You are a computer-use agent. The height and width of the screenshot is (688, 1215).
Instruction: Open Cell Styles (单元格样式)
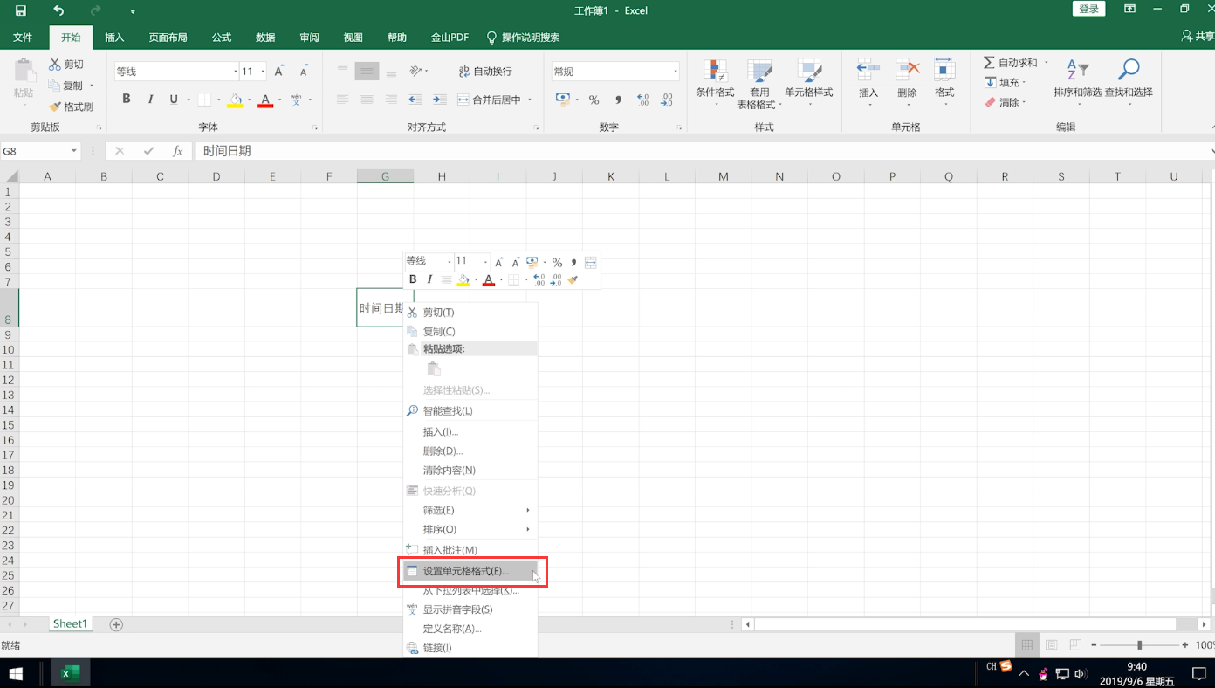809,83
